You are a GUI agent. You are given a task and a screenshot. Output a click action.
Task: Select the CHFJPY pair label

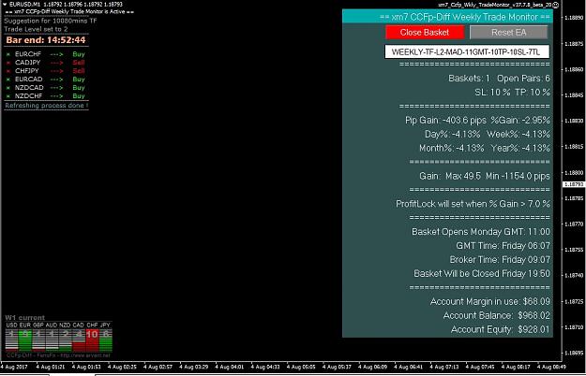coord(27,71)
